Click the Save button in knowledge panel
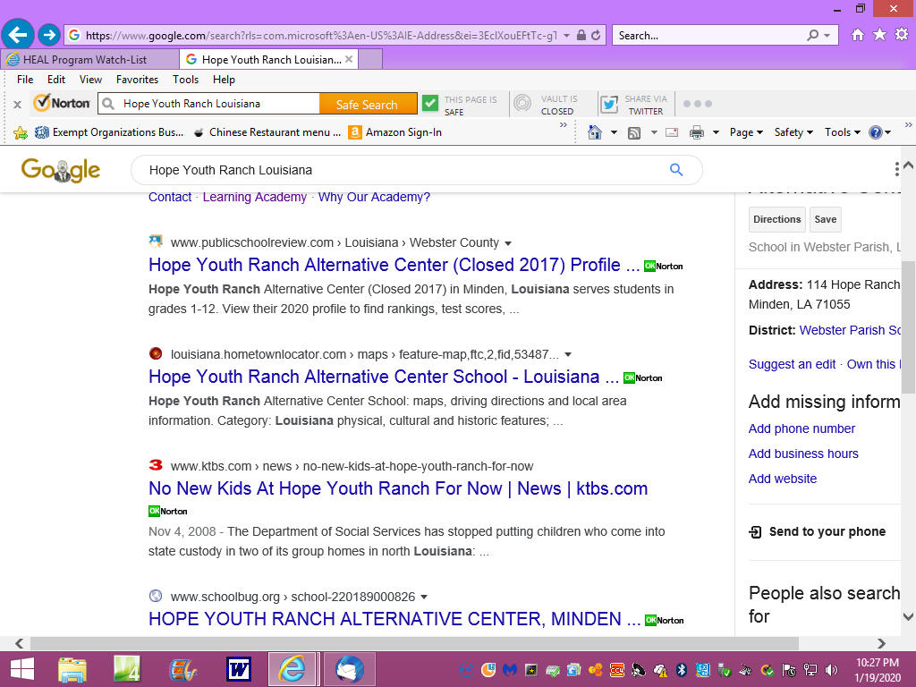The width and height of the screenshot is (916, 687). point(826,220)
